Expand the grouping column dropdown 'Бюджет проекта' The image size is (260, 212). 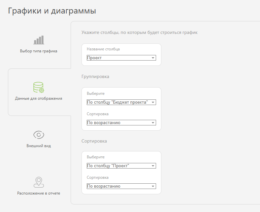[x=121, y=102]
